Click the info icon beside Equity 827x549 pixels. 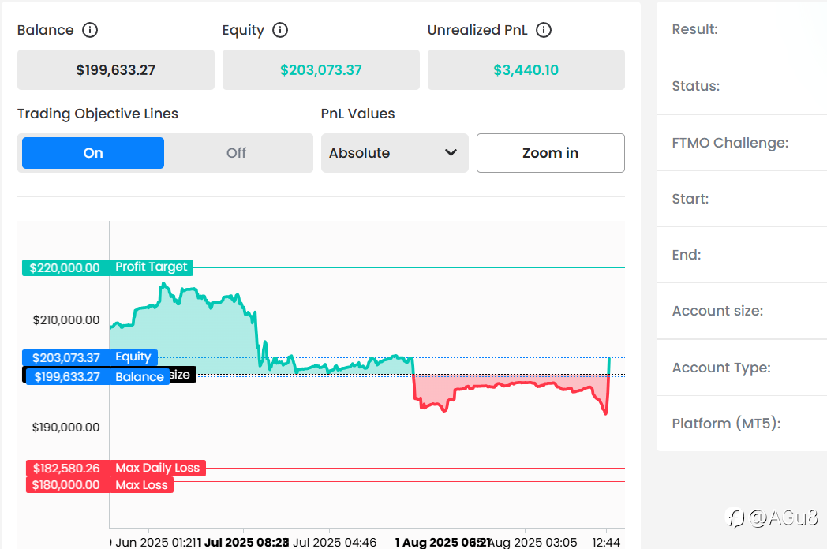pyautogui.click(x=280, y=30)
